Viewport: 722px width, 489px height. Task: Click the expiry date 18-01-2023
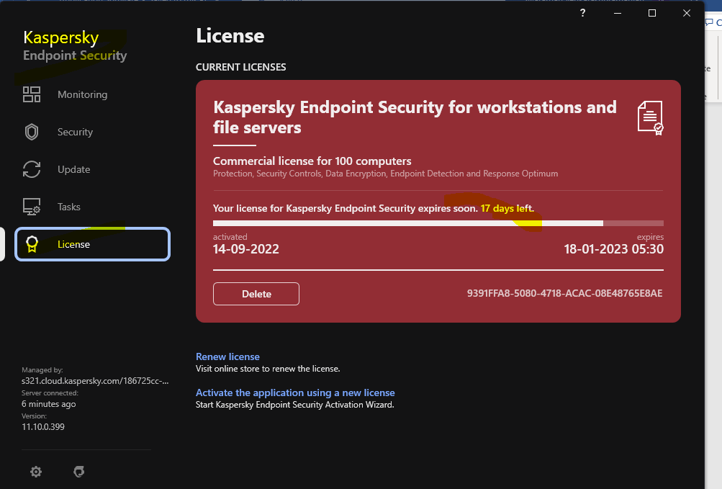tap(613, 249)
